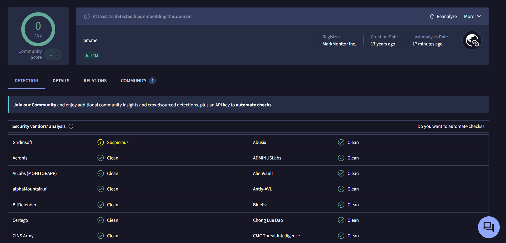Go to the Relations tab
This screenshot has width=506, height=243.
[95, 81]
